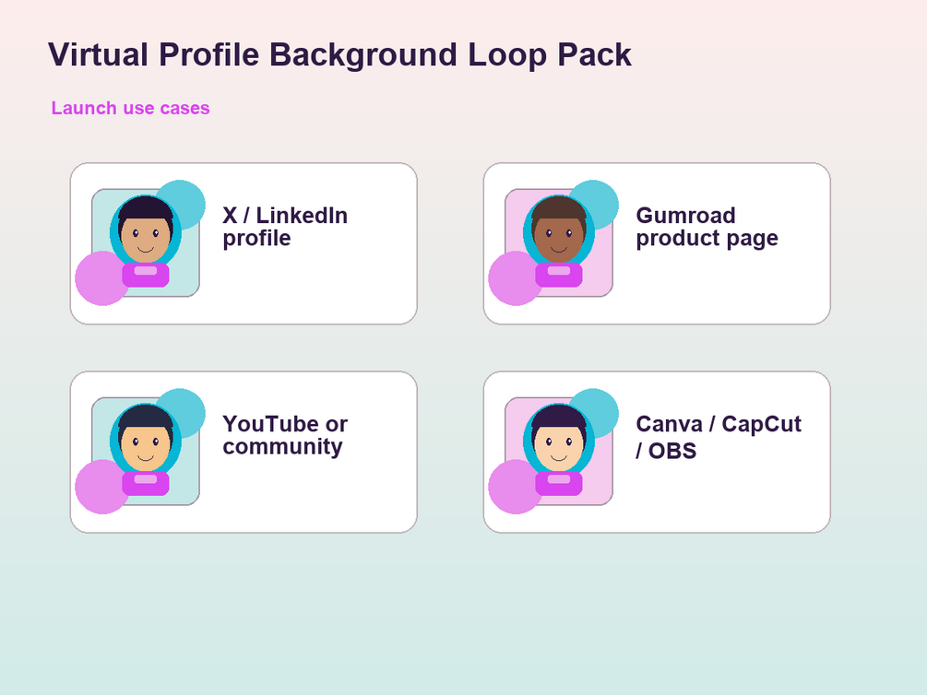Click the Virtual Profile Background Loop Pack title
This screenshot has height=695, width=927.
click(x=340, y=55)
